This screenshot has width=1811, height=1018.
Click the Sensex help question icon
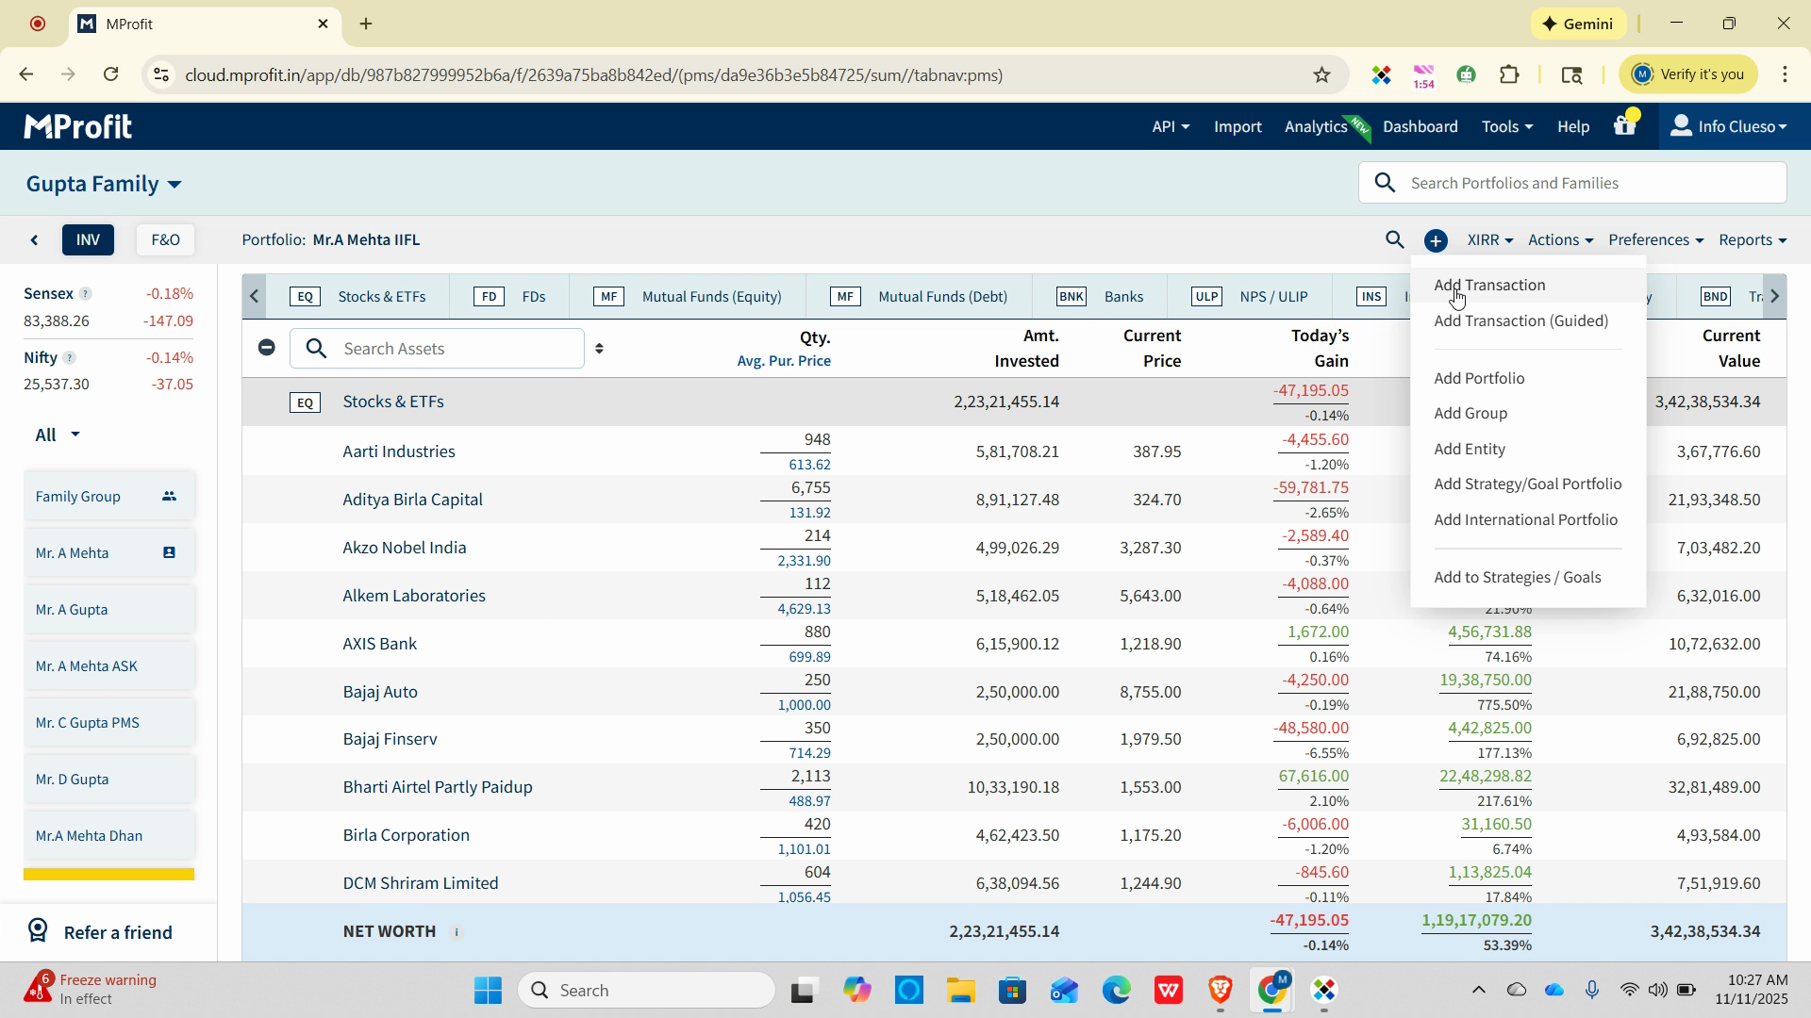(x=85, y=294)
